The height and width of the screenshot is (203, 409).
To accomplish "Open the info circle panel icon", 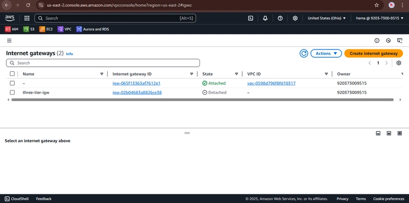I will point(377,40).
